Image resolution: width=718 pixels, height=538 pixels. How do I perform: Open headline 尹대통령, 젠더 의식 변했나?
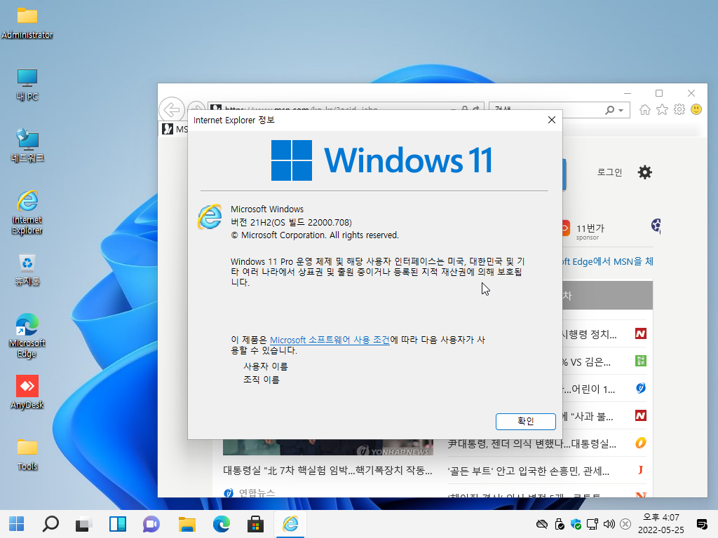pos(531,443)
